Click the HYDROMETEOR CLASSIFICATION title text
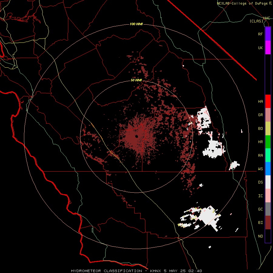The width and height of the screenshot is (273, 273). [x=106, y=271]
